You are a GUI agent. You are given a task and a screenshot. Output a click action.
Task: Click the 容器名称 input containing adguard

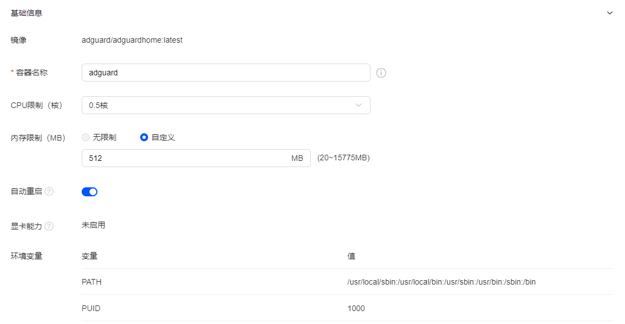pos(225,73)
